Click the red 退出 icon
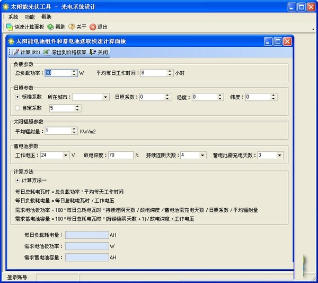The width and height of the screenshot is (318, 283). point(93,27)
